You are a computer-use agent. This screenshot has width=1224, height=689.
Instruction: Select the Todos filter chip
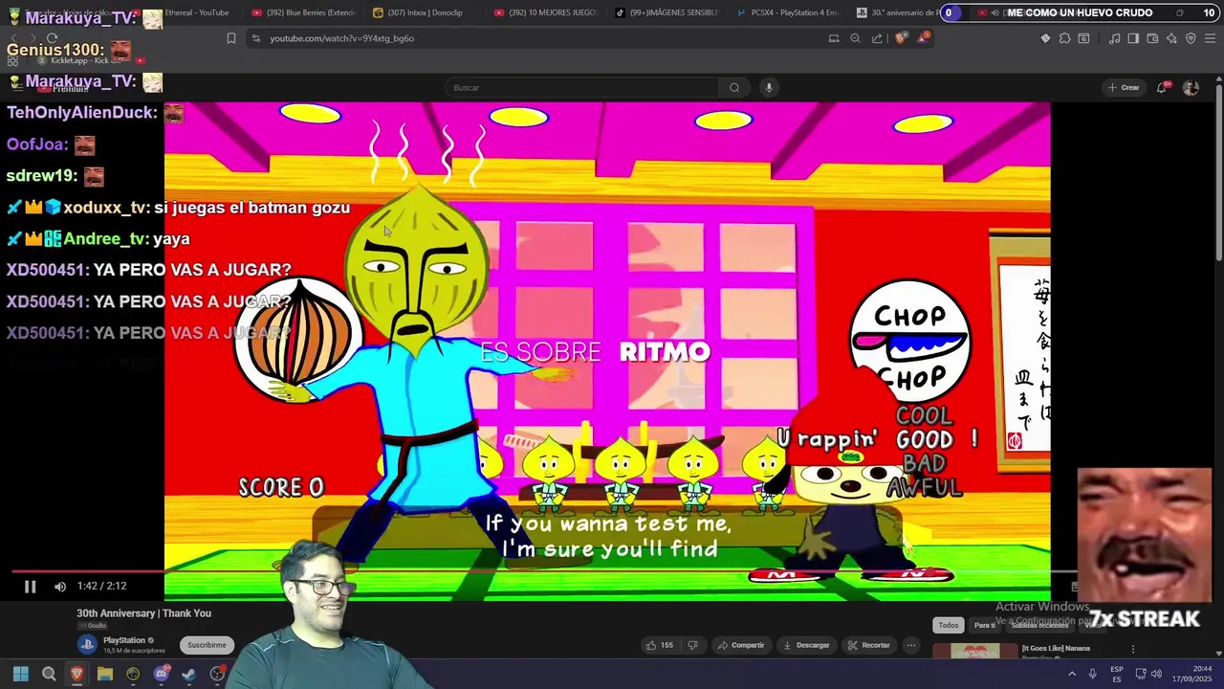948,625
